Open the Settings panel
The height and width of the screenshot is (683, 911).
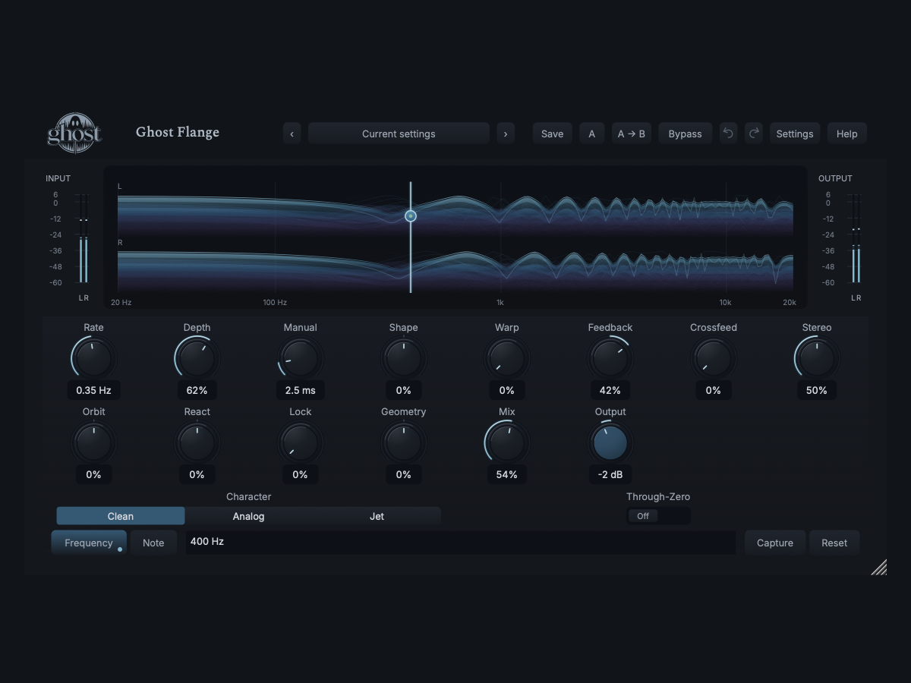[x=795, y=134]
